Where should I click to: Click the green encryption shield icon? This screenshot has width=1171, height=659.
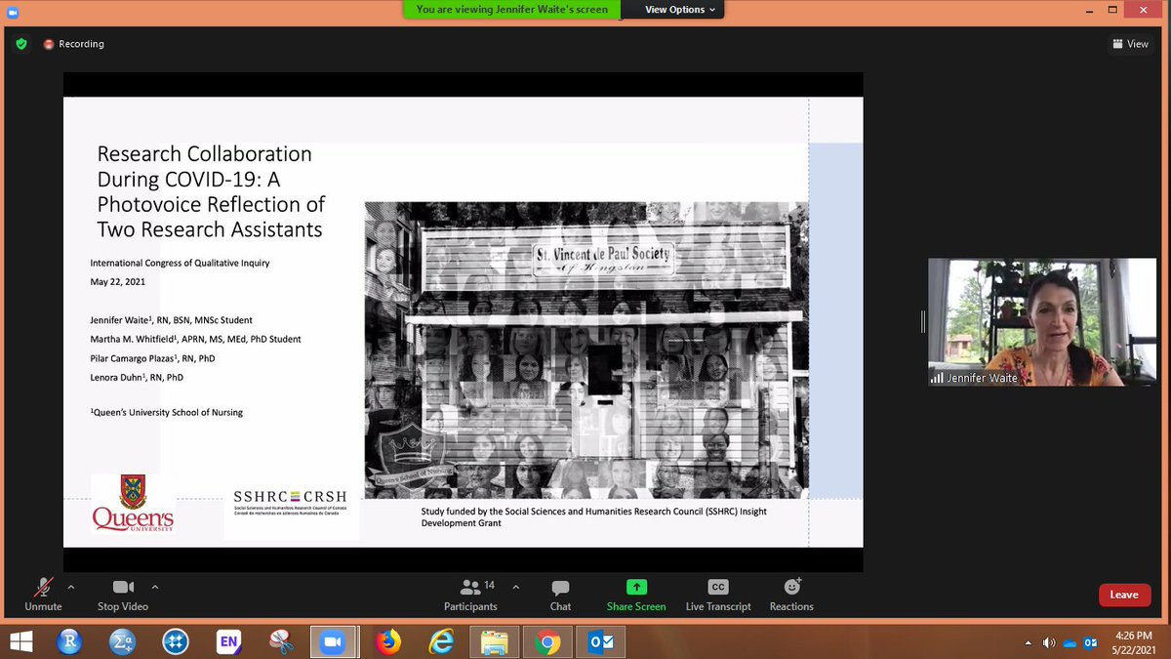coord(20,43)
